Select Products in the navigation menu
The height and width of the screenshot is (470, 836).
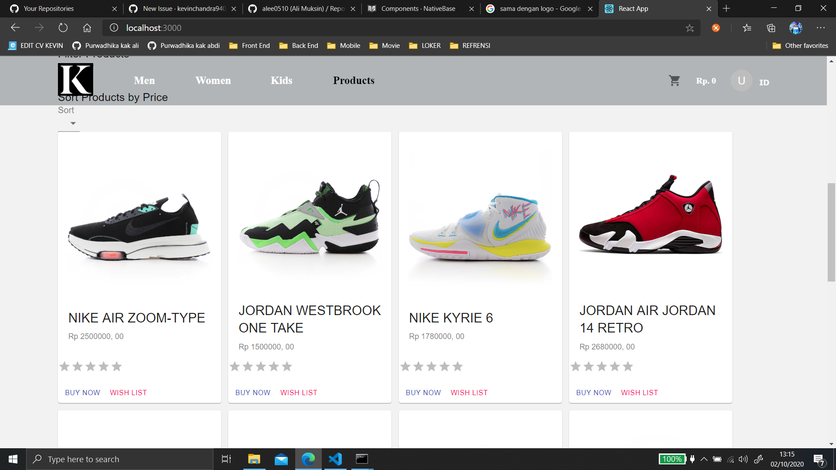pos(354,80)
